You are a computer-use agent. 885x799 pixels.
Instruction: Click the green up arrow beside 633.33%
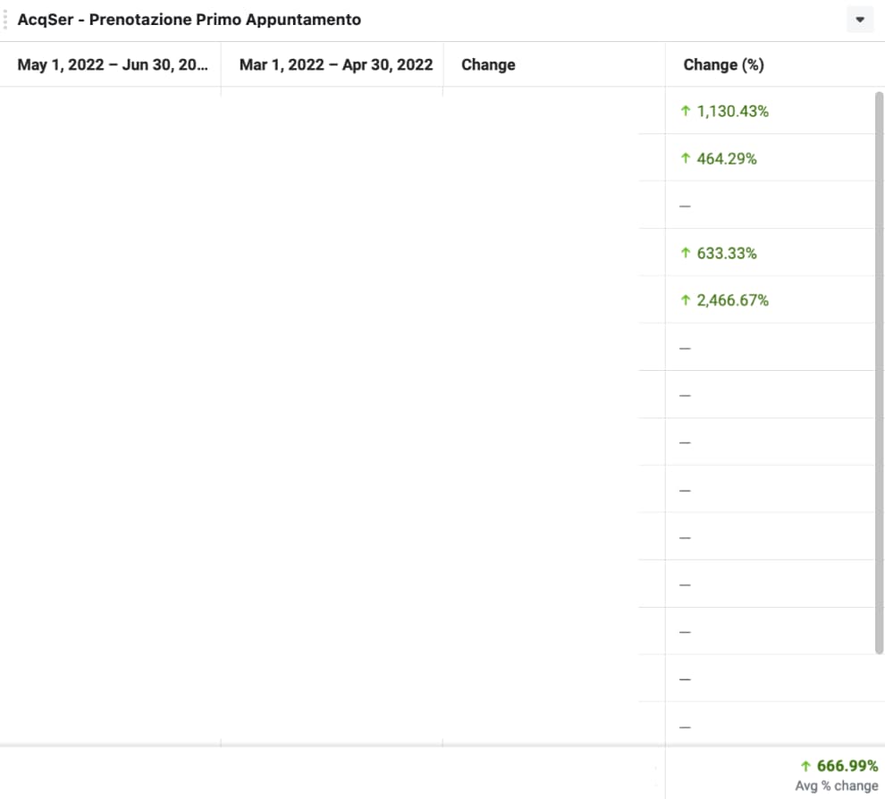(x=686, y=253)
